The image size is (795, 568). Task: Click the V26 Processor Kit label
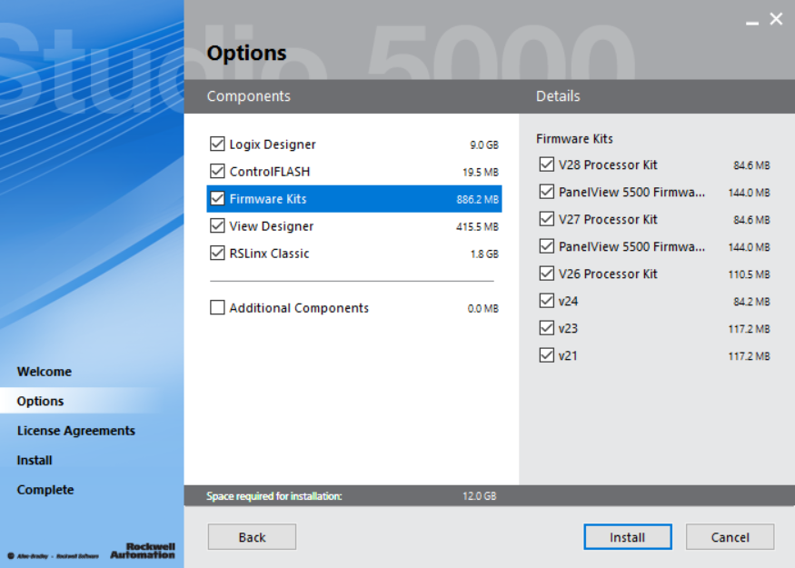pos(608,274)
